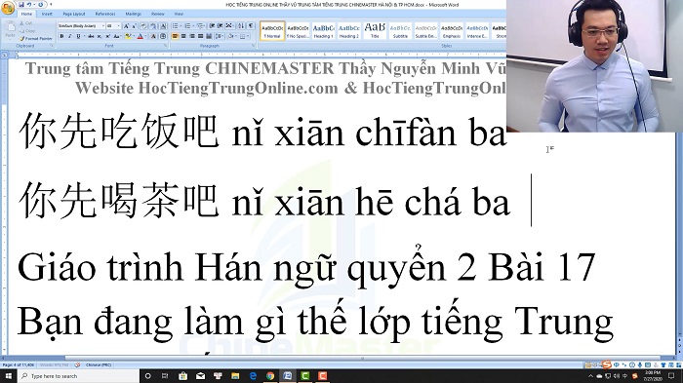Apply the Emphasis style
This screenshot has width=683, height=383.
tap(451, 31)
